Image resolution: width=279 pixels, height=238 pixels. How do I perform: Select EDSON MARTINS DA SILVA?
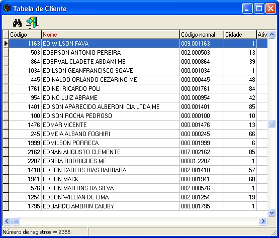(111, 188)
